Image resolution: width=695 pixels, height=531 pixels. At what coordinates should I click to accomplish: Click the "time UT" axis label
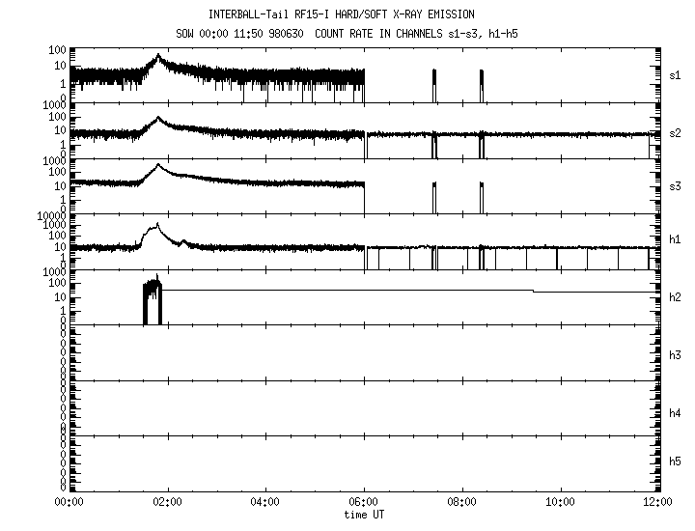click(x=364, y=515)
